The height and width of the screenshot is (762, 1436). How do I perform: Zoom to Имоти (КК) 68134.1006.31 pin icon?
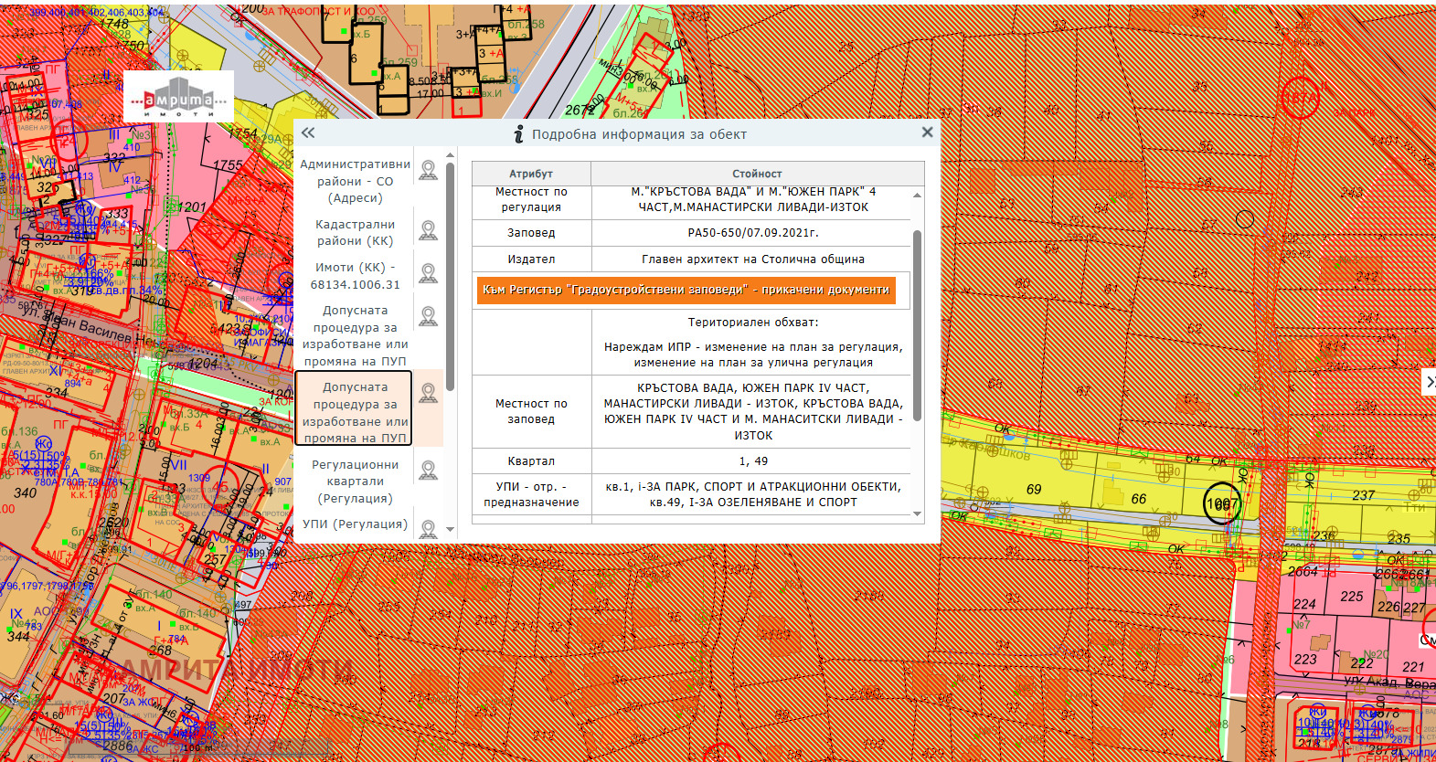[428, 273]
